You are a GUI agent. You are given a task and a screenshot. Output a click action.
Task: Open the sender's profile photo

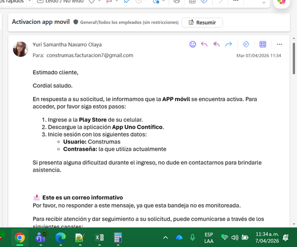point(20,49)
